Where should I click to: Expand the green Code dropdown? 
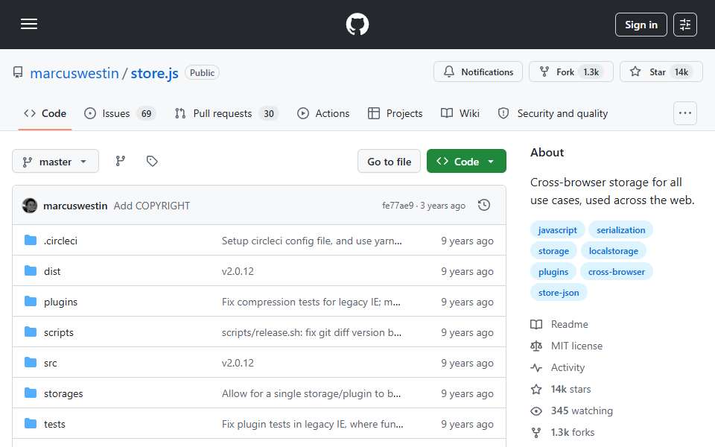[466, 162]
